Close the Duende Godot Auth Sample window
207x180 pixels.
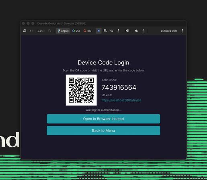(23, 23)
